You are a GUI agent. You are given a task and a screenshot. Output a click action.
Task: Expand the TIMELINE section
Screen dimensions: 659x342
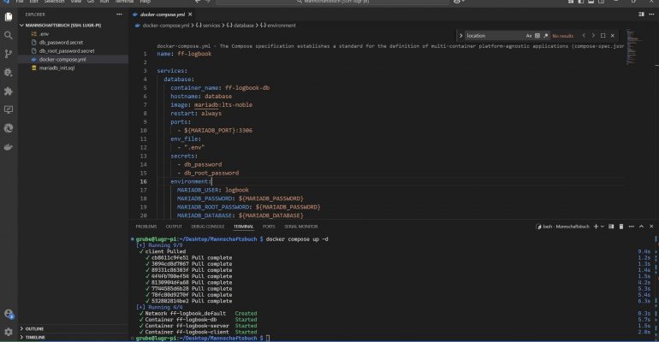tap(35, 338)
